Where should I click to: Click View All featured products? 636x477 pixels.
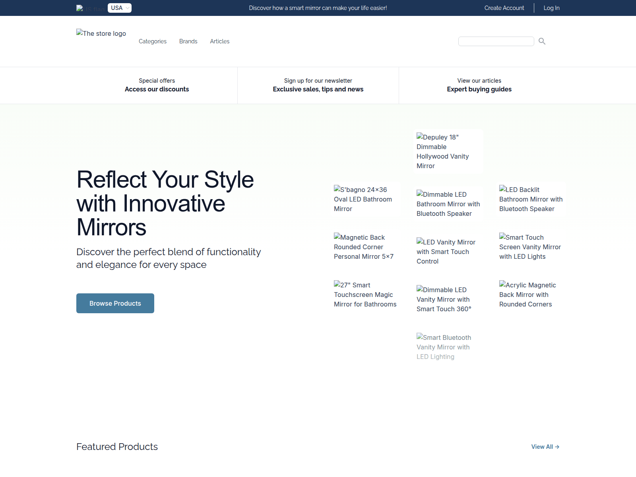click(542, 447)
